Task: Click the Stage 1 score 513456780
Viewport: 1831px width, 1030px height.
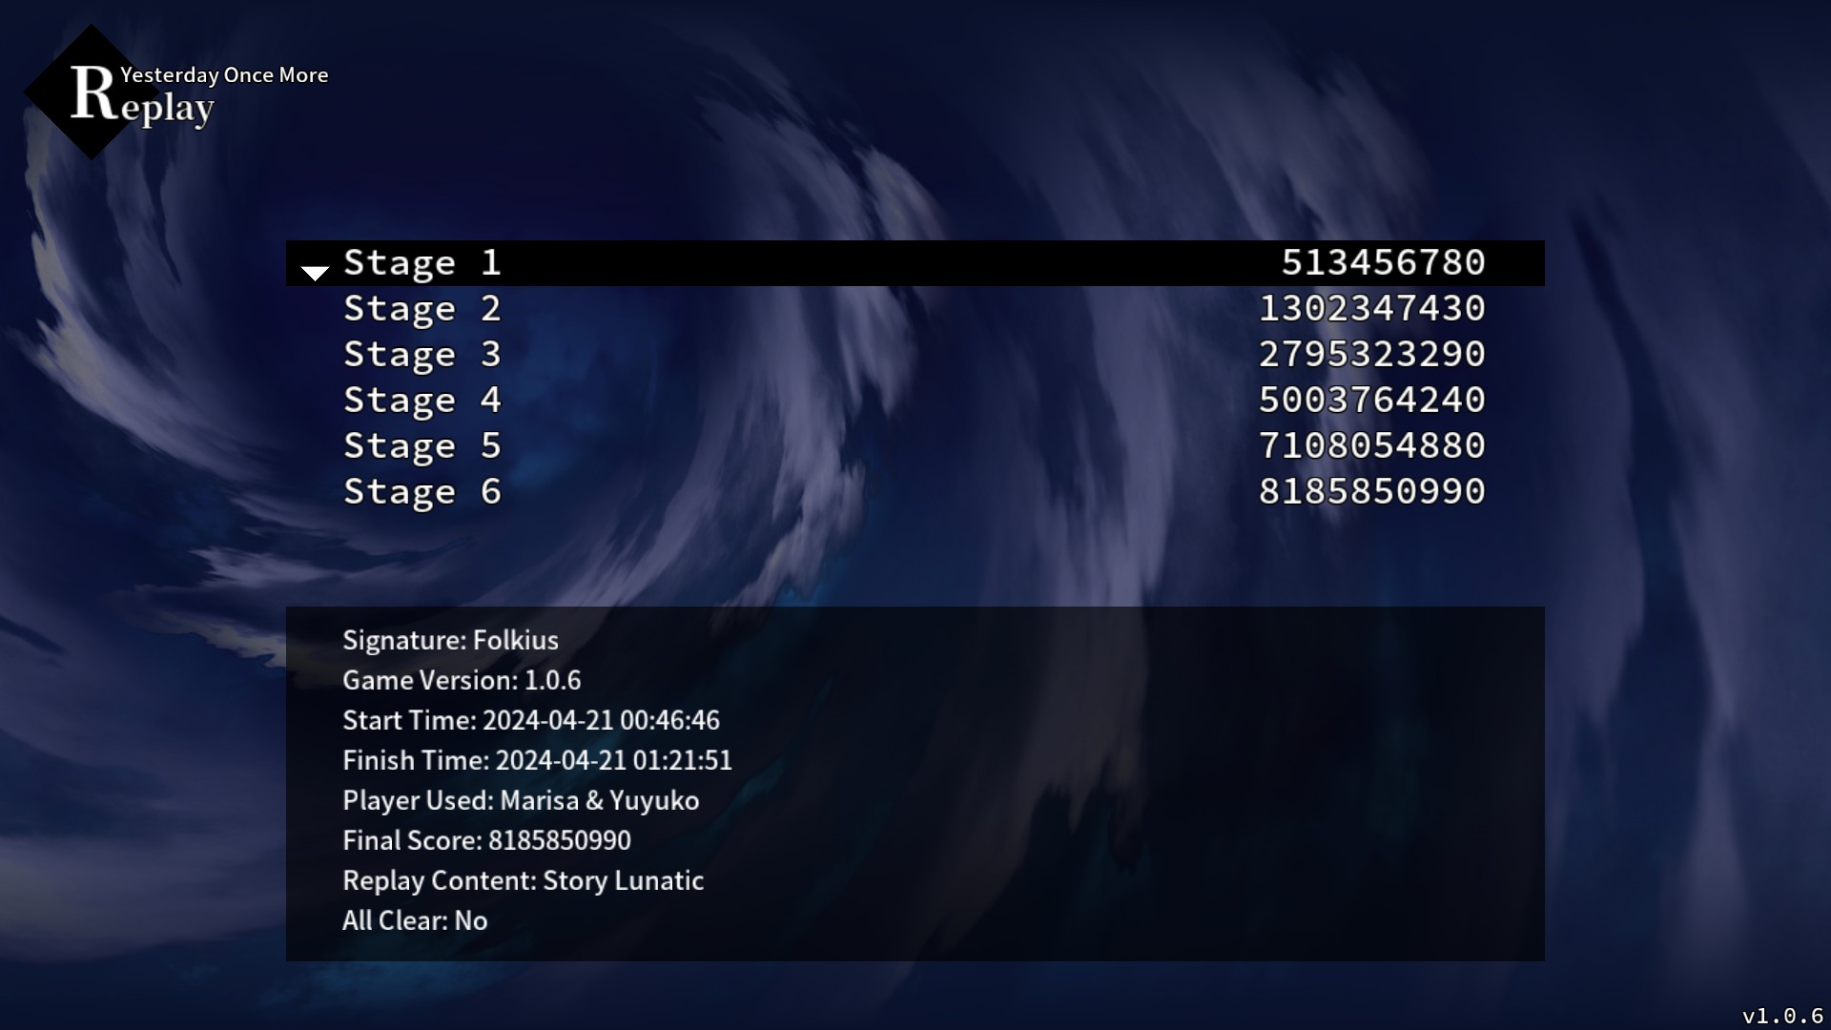Action: 1383,263
